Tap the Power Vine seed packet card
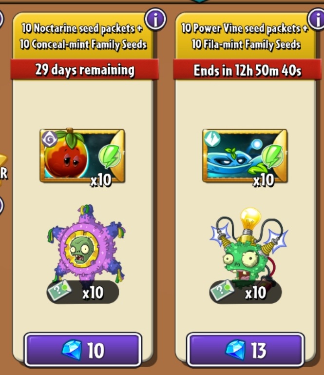324x375 pixels. tap(245, 156)
